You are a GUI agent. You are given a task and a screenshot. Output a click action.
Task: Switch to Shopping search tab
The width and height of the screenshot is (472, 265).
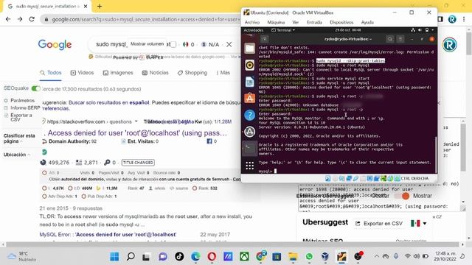pyautogui.click(x=192, y=73)
